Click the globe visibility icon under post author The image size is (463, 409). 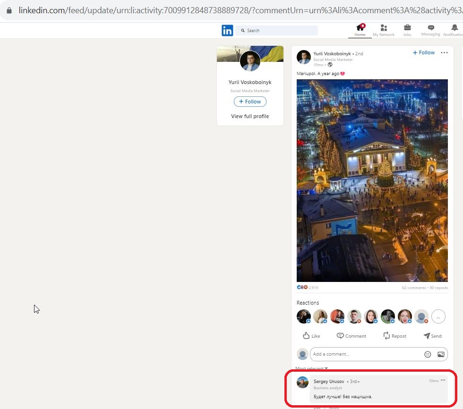coord(330,65)
